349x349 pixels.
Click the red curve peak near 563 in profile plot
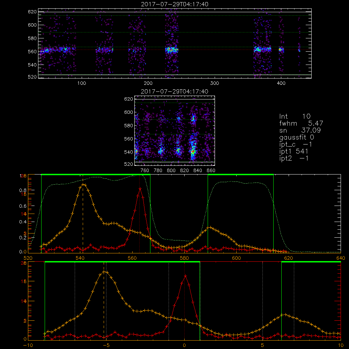140,188
